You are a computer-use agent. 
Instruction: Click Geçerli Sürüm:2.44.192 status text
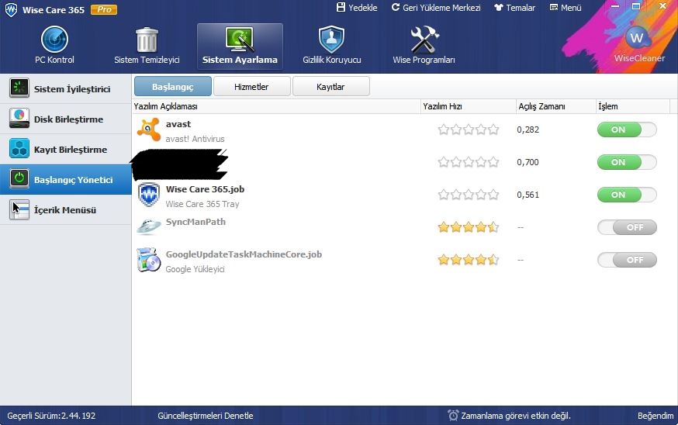pos(51,416)
